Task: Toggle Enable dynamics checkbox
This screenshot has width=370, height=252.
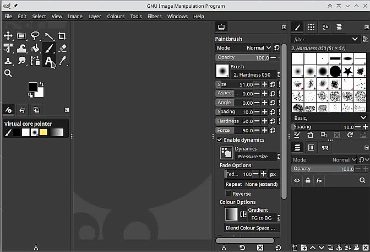Action: point(220,140)
